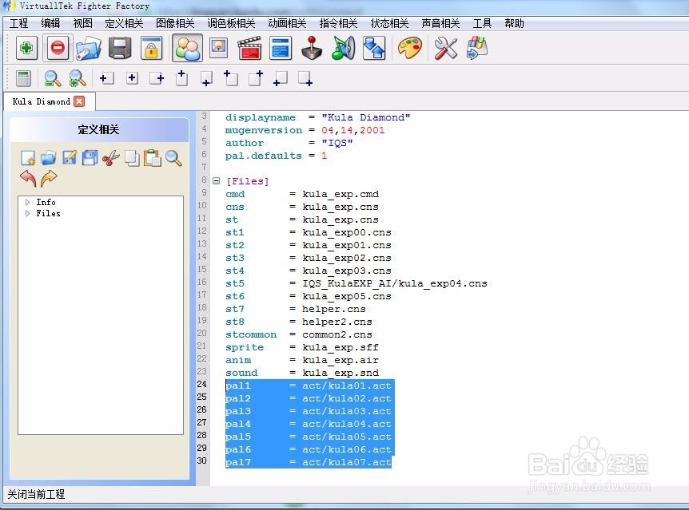Viewport: 689px width, 510px height.
Task: Click the open folder icon in definitions panel
Action: 48,158
